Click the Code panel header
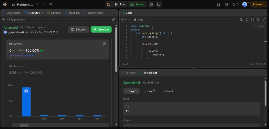This screenshot has width=269, height=129. [x=193, y=13]
